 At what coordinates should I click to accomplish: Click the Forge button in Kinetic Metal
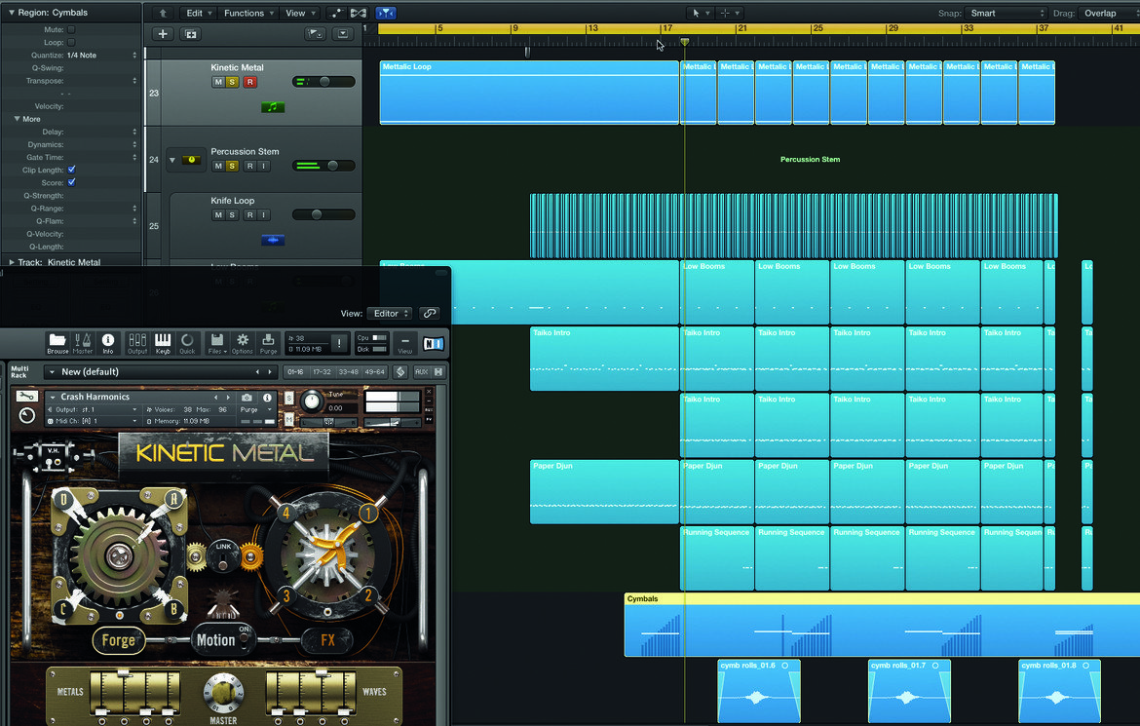(119, 640)
